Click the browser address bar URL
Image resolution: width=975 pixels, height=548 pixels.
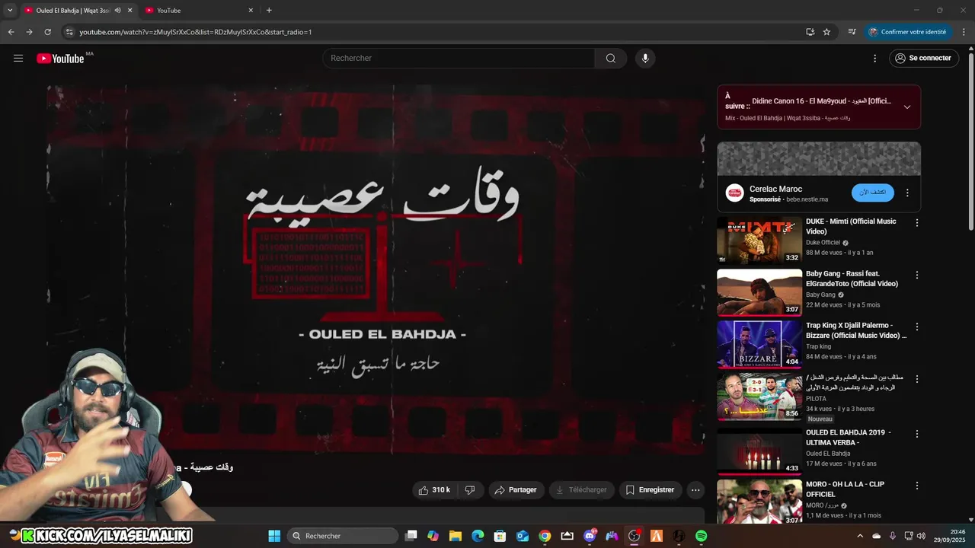click(x=196, y=32)
